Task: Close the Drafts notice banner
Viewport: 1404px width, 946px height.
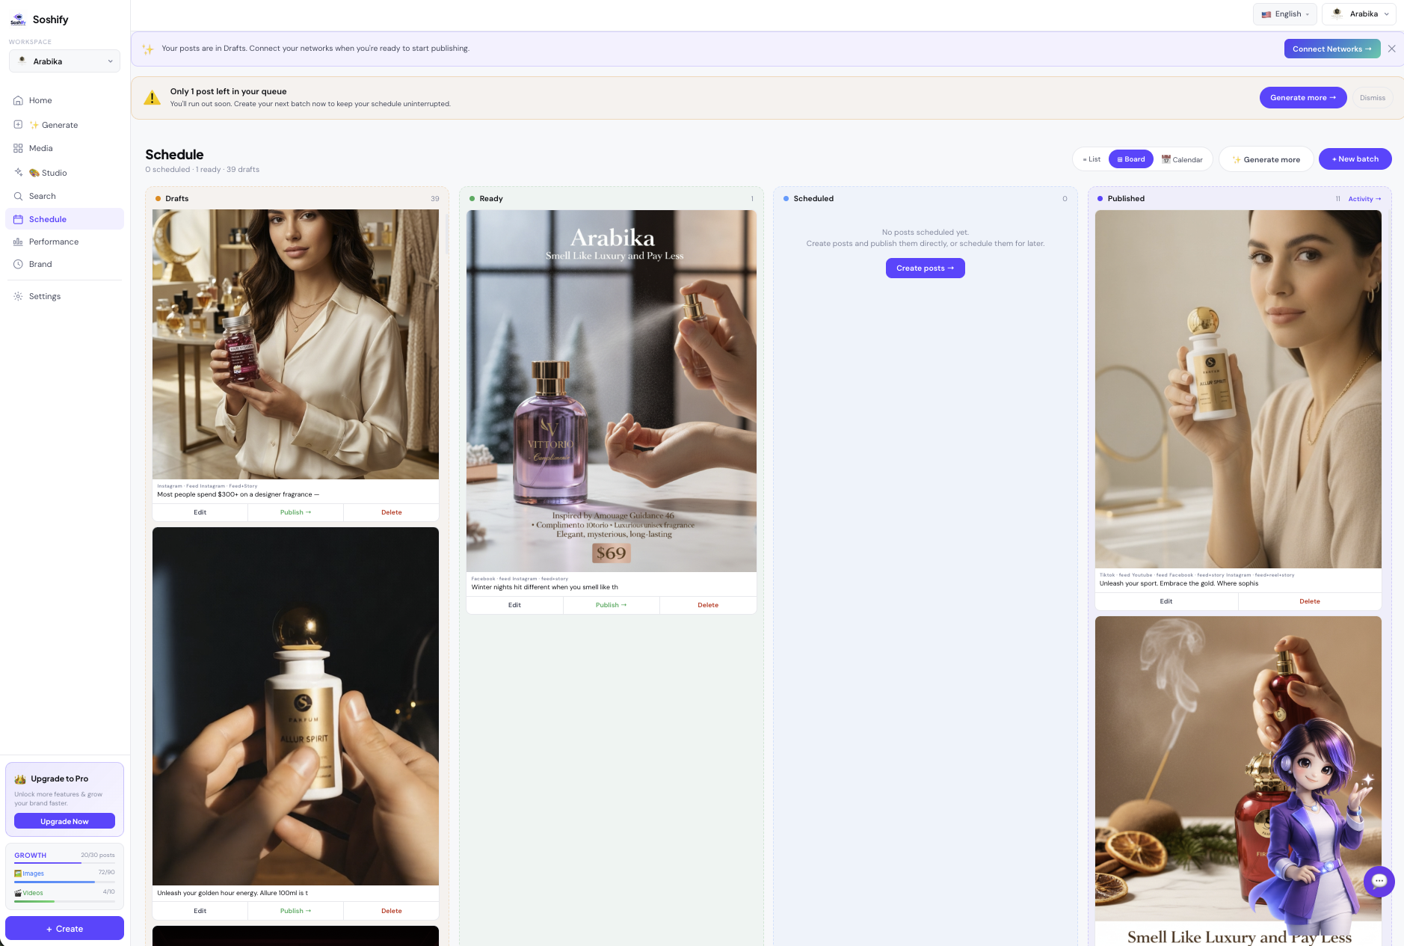Action: tap(1391, 49)
